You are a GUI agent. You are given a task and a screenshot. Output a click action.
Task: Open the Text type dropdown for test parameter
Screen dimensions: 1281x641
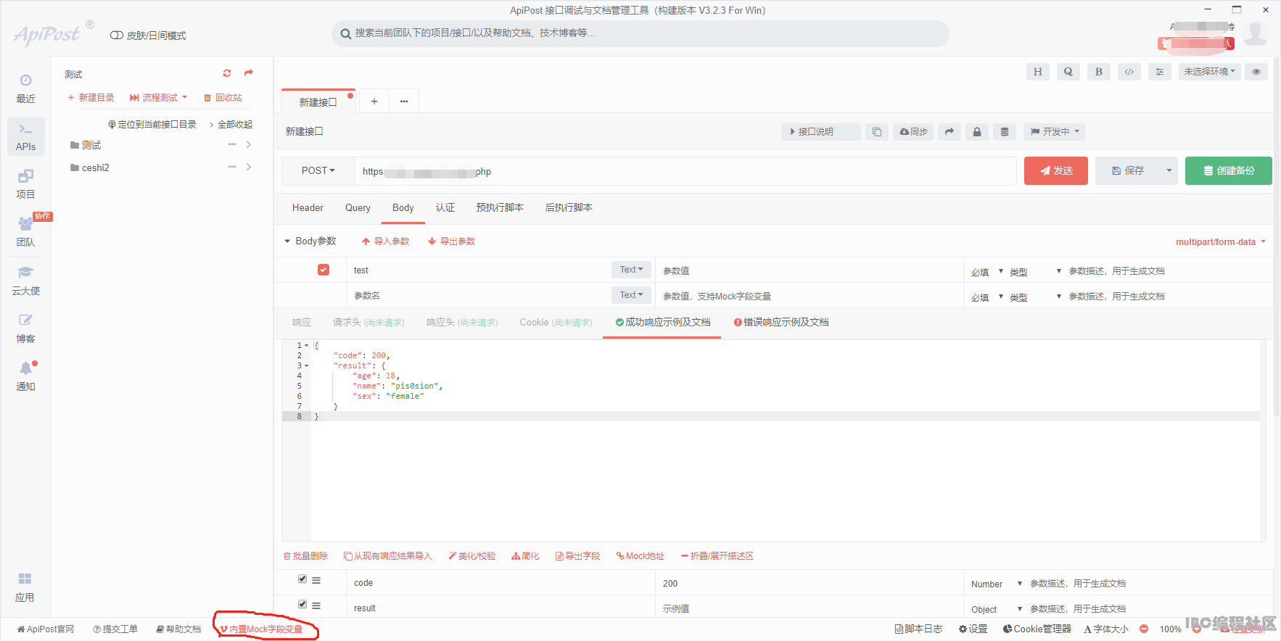[x=631, y=270]
